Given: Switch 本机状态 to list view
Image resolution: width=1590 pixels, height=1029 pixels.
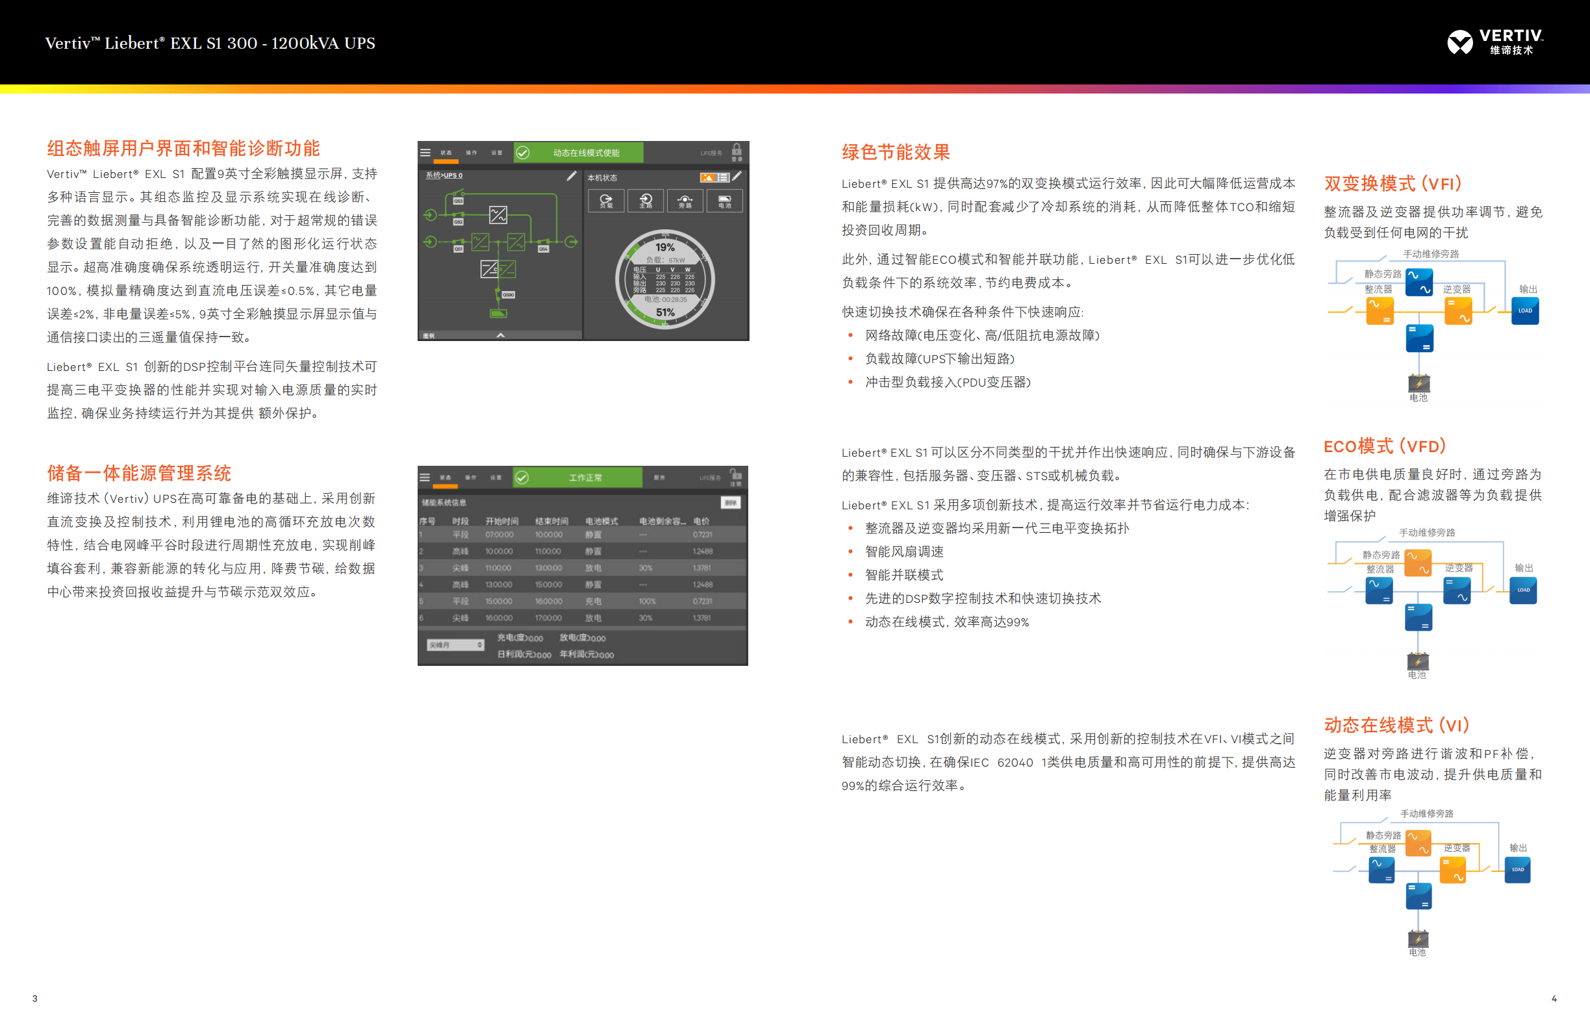Looking at the screenshot, I should (722, 177).
